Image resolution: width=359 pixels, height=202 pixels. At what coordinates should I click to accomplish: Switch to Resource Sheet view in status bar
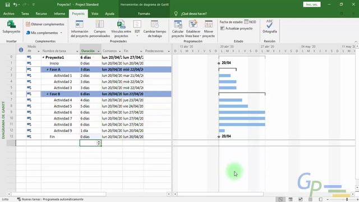(x=310, y=200)
